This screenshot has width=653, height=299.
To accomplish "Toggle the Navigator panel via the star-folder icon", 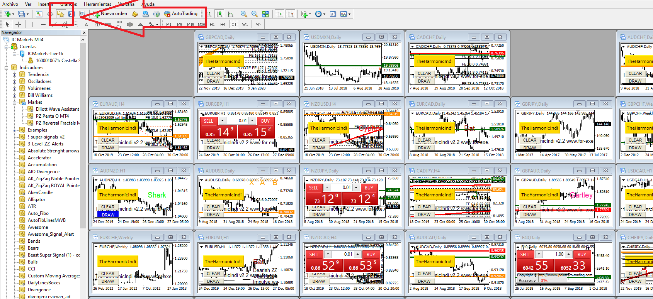I will point(61,14).
